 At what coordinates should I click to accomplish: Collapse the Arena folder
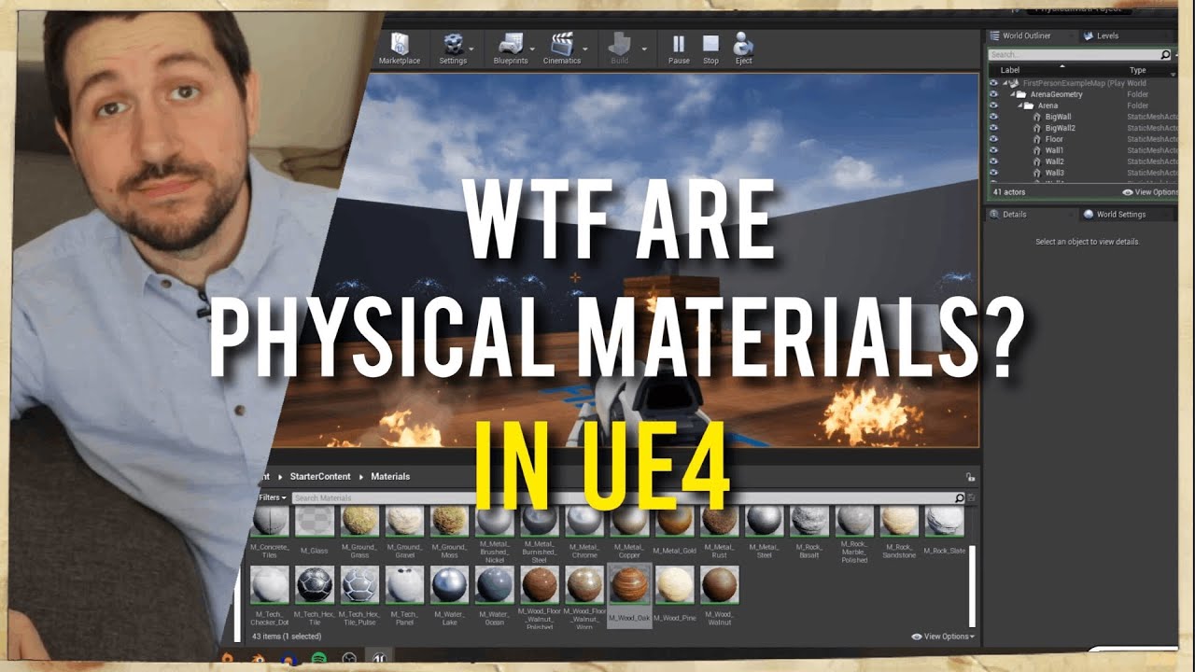point(1019,105)
